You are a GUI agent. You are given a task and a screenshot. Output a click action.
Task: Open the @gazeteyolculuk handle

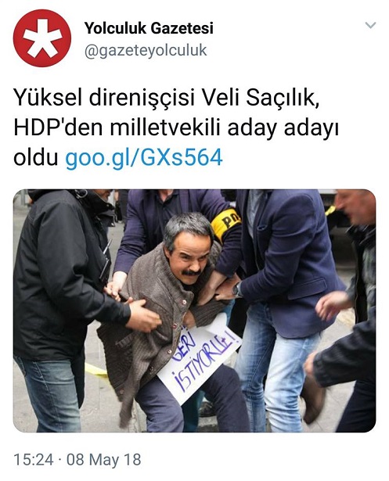coord(146,51)
